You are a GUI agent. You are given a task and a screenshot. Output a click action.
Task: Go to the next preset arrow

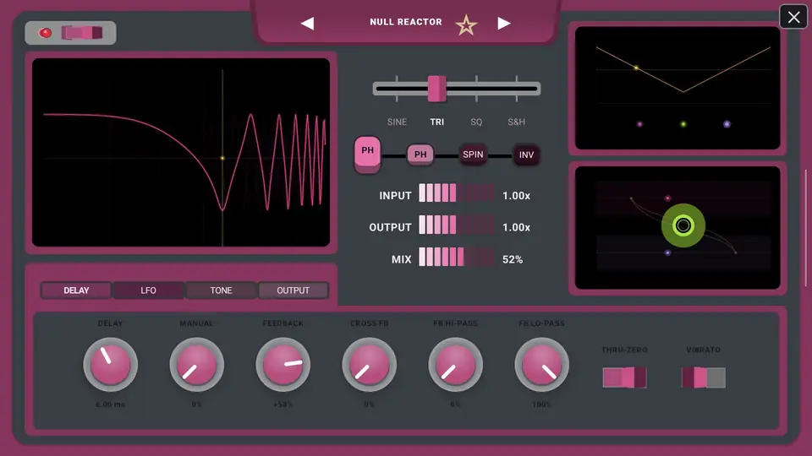[x=504, y=24]
